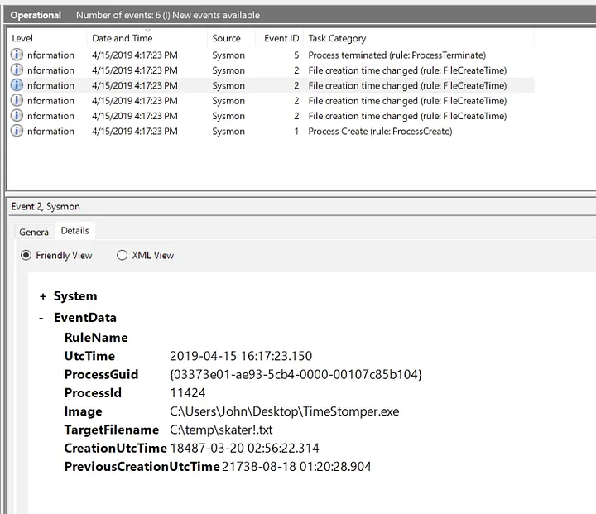Click the Event ID column header

tap(281, 38)
